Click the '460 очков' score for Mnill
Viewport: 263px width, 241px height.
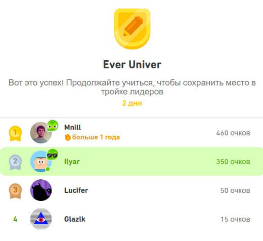(233, 133)
